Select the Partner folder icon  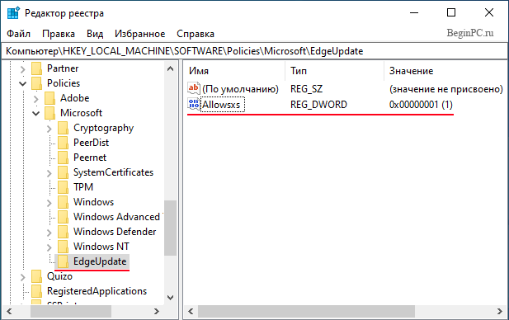coord(36,68)
